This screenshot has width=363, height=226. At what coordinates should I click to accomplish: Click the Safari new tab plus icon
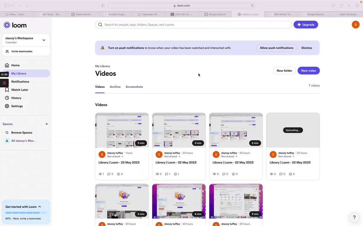click(349, 5)
